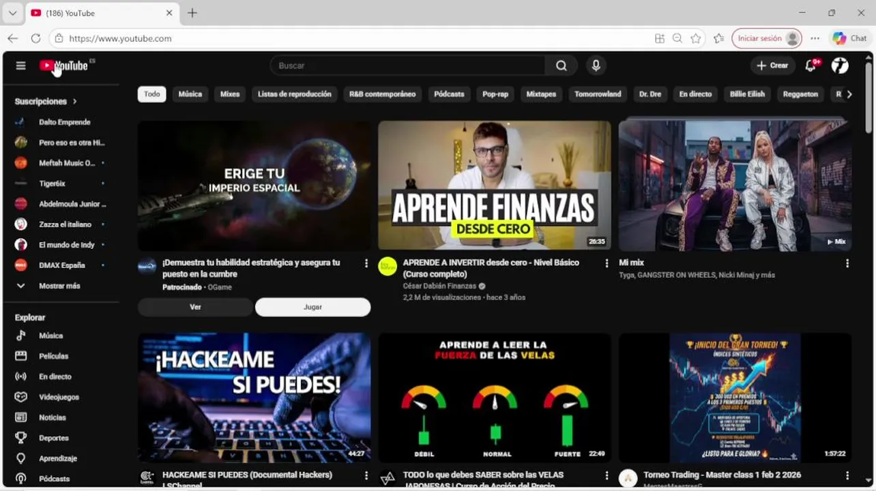Select the Billie Eilish chip
This screenshot has width=876, height=491.
[x=747, y=94]
